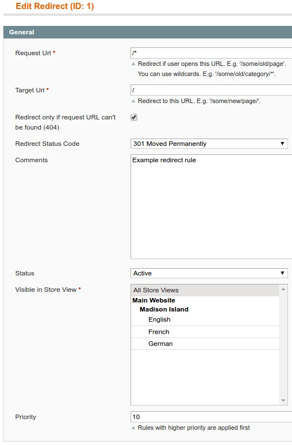Click the Redirect Status Code label
This screenshot has width=292, height=445.
click(x=47, y=144)
